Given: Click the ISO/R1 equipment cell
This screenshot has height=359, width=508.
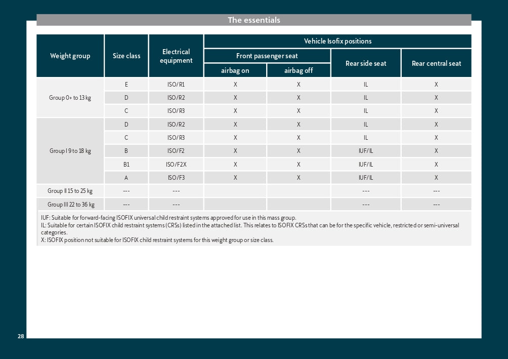Looking at the screenshot, I should [176, 85].
